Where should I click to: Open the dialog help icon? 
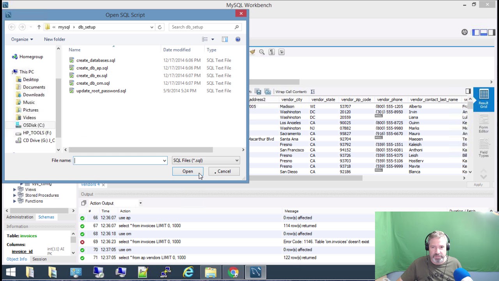click(238, 39)
